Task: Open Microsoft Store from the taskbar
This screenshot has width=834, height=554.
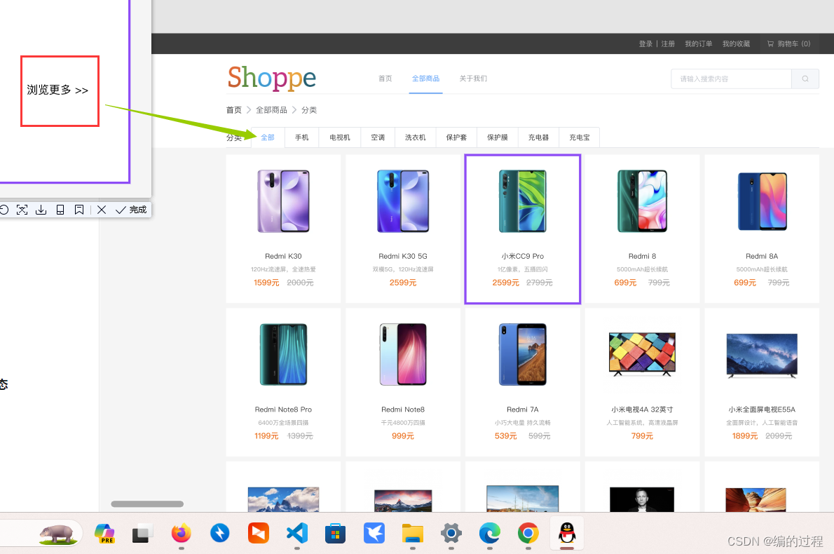Action: pos(335,533)
